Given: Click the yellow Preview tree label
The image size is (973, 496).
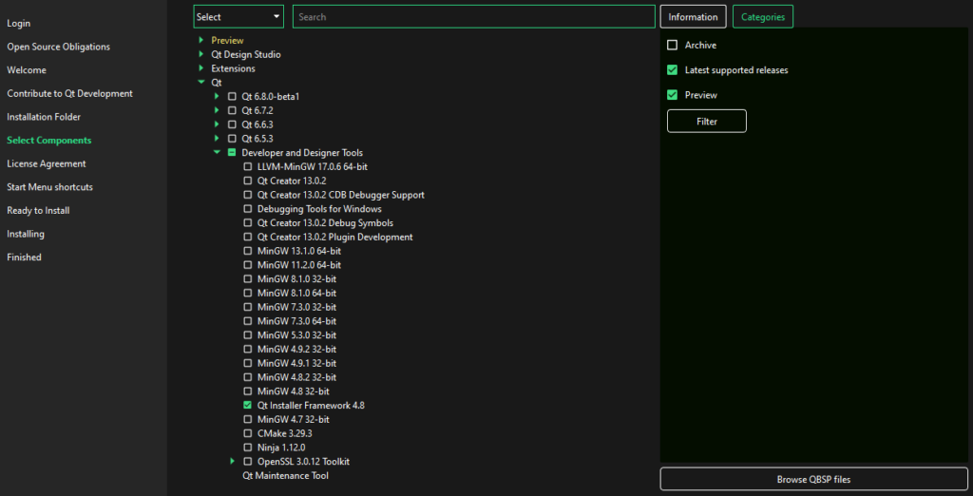Looking at the screenshot, I should pos(227,40).
